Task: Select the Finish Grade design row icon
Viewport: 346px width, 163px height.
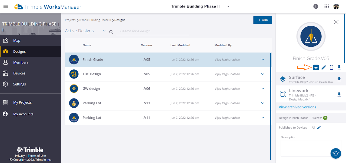Action: 74,59
